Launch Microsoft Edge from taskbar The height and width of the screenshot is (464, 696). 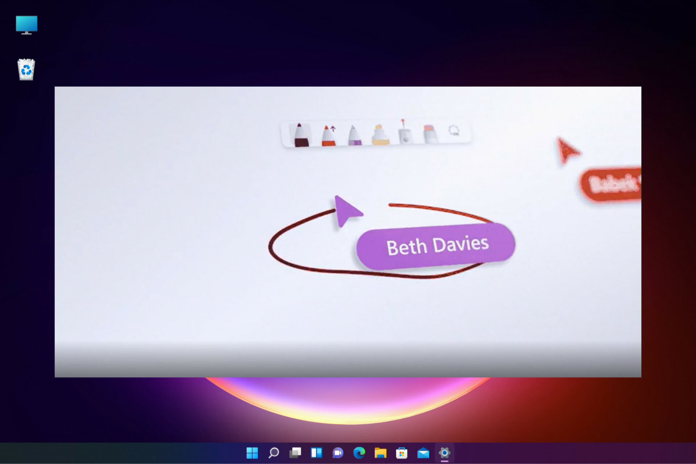(359, 453)
